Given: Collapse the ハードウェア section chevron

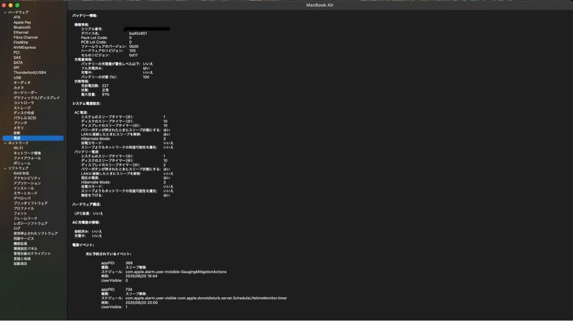Looking at the screenshot, I should click(x=5, y=12).
